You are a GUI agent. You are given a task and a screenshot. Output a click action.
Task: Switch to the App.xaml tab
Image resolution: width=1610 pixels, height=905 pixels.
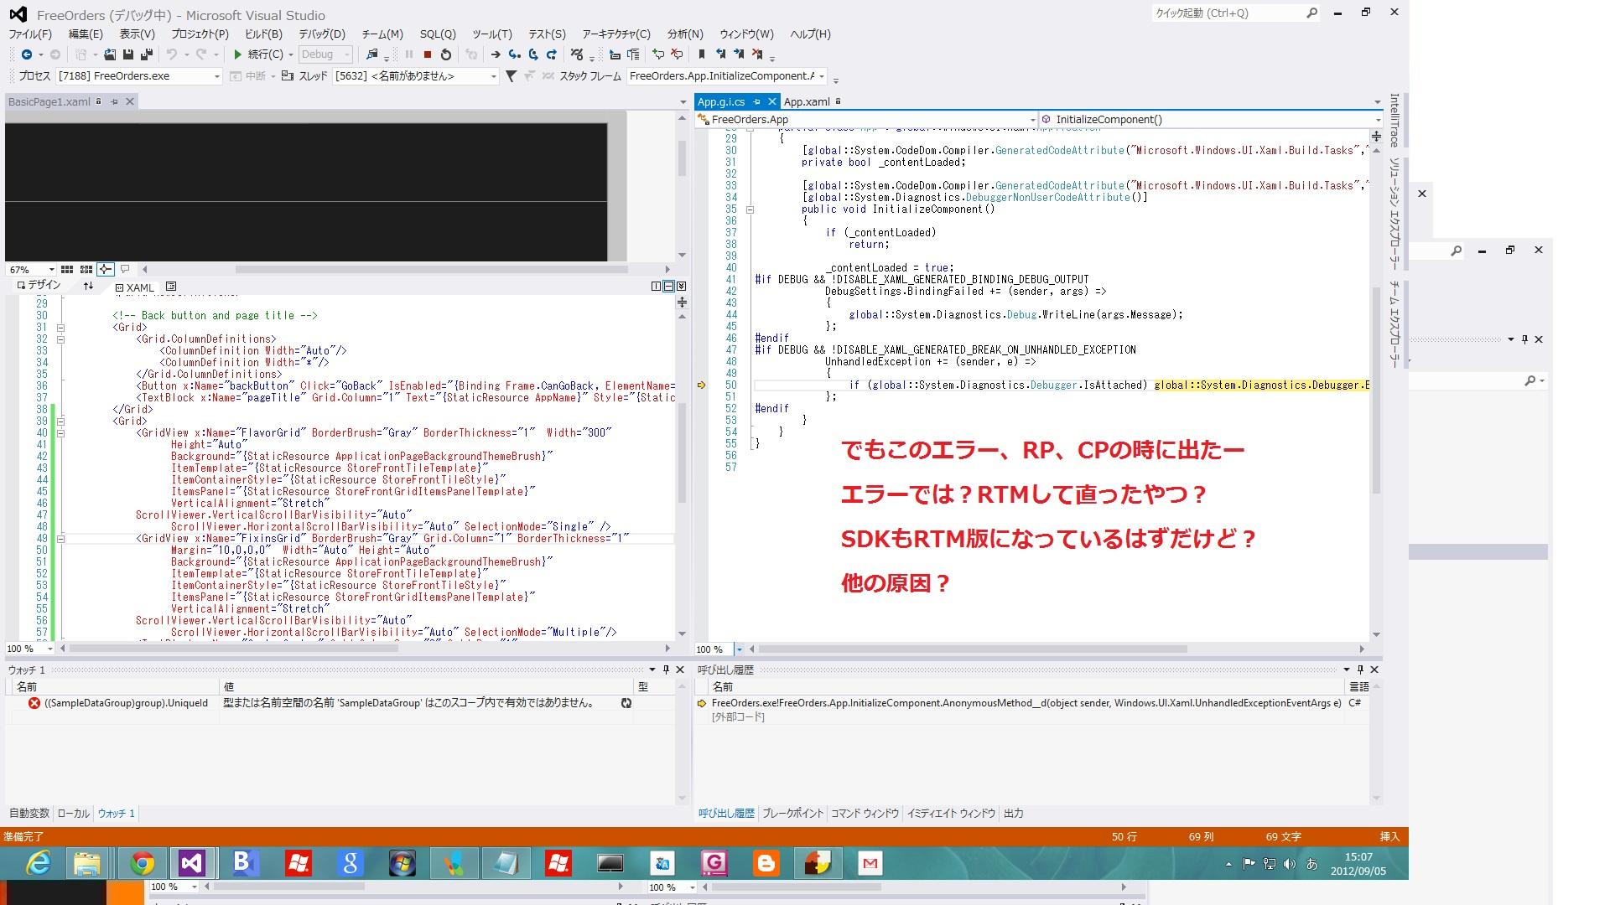pos(806,101)
